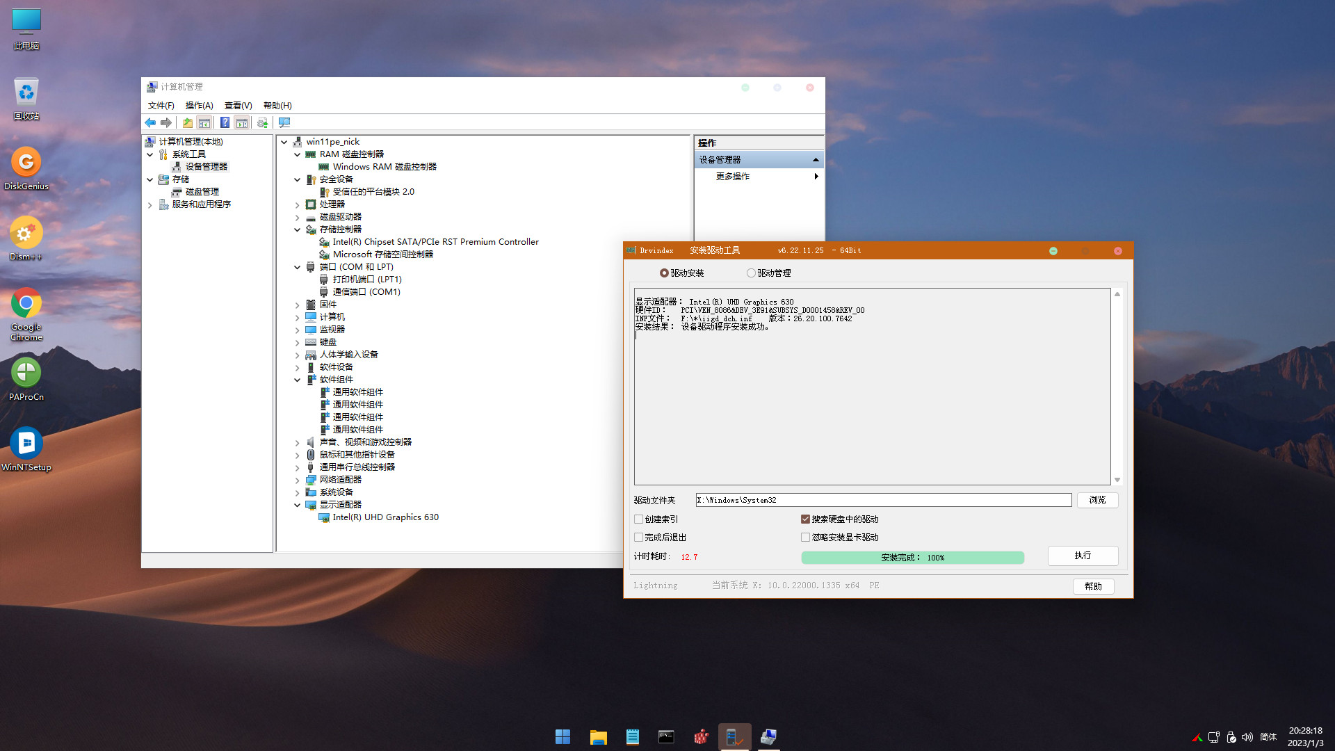Open the 操作(A) menu
The height and width of the screenshot is (751, 1335).
point(199,106)
